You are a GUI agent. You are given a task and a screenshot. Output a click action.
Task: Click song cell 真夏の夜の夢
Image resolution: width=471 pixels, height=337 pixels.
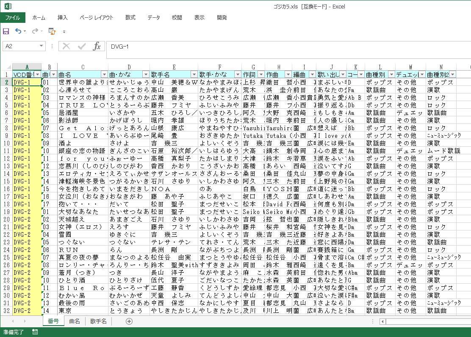(83, 257)
